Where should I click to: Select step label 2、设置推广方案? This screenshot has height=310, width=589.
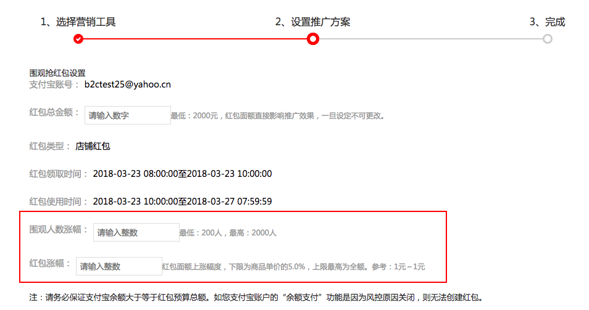point(313,22)
